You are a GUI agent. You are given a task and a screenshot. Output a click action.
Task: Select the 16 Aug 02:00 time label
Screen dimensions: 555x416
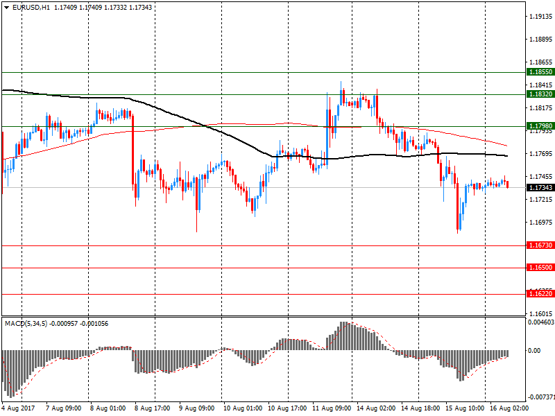(509, 408)
